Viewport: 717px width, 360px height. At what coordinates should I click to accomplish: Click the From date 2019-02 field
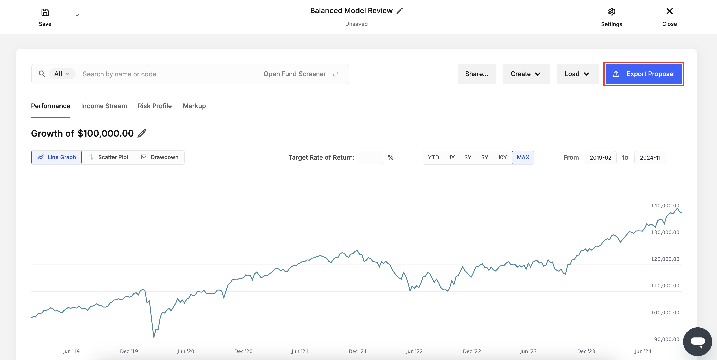[600, 158]
